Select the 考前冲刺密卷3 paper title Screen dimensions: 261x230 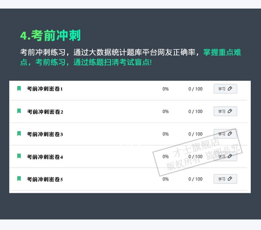[x=45, y=134]
